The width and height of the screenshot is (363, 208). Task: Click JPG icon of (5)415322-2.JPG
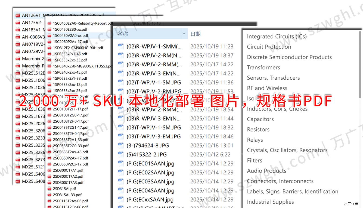121,155
